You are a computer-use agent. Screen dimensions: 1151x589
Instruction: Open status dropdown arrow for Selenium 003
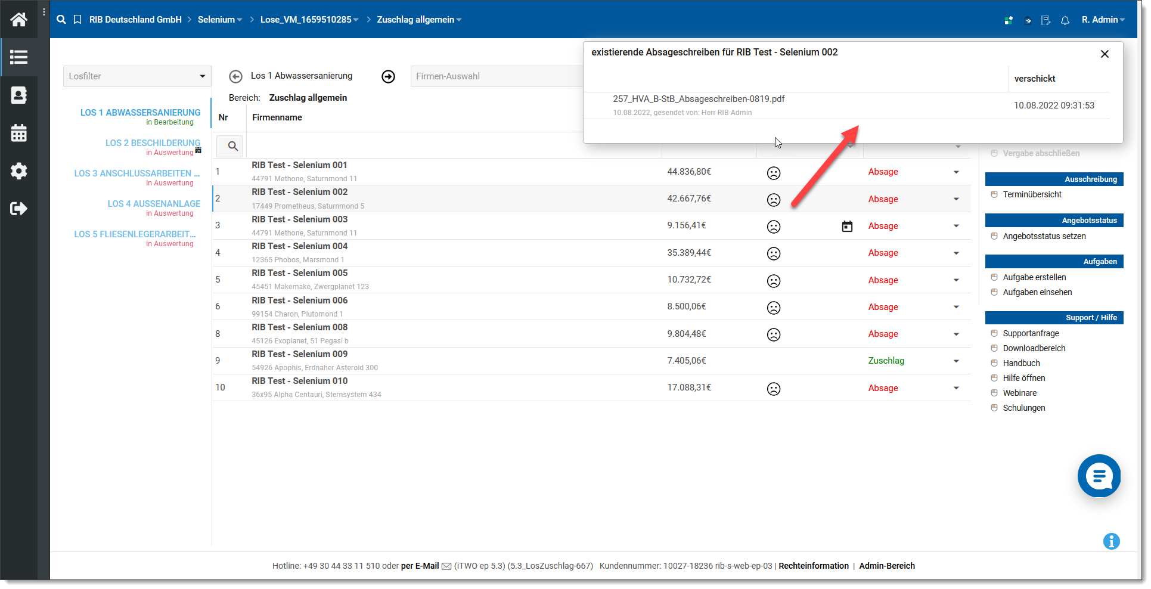[956, 226]
